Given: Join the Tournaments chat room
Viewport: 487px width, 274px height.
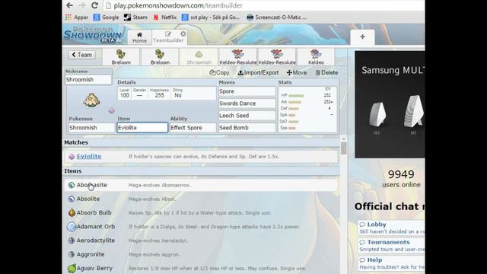Looking at the screenshot, I should [391, 245].
